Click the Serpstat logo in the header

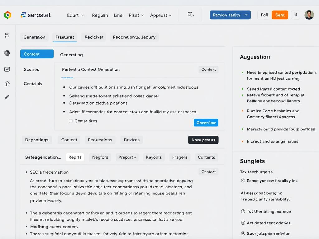[35, 15]
